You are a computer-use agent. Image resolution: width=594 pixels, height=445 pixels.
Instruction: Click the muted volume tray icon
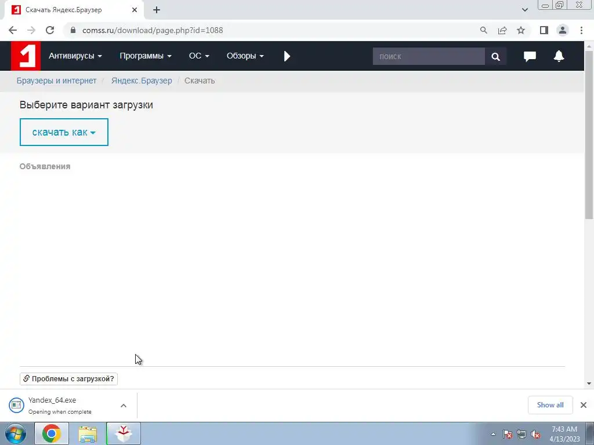535,434
